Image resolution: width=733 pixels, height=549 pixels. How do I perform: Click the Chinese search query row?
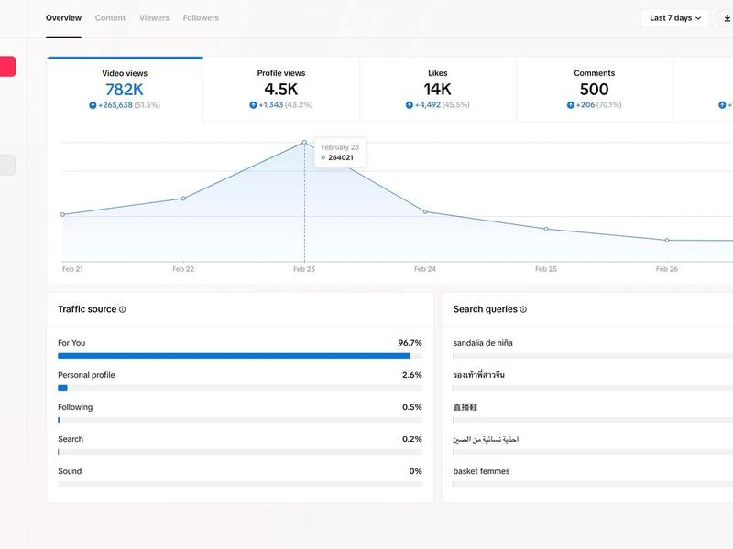pyautogui.click(x=465, y=407)
